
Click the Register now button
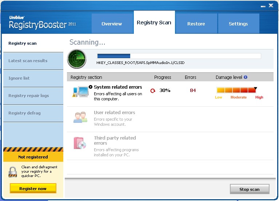click(x=33, y=188)
